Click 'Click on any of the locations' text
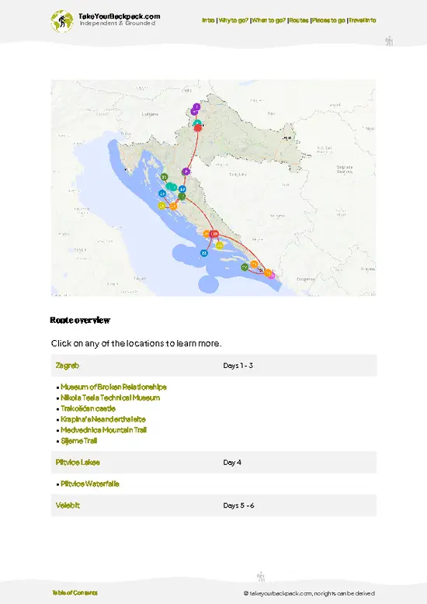This screenshot has height=604, width=427. pos(136,343)
